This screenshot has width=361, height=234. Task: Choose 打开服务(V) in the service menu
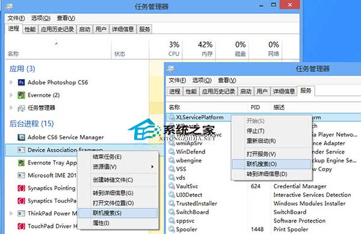pyautogui.click(x=272, y=154)
